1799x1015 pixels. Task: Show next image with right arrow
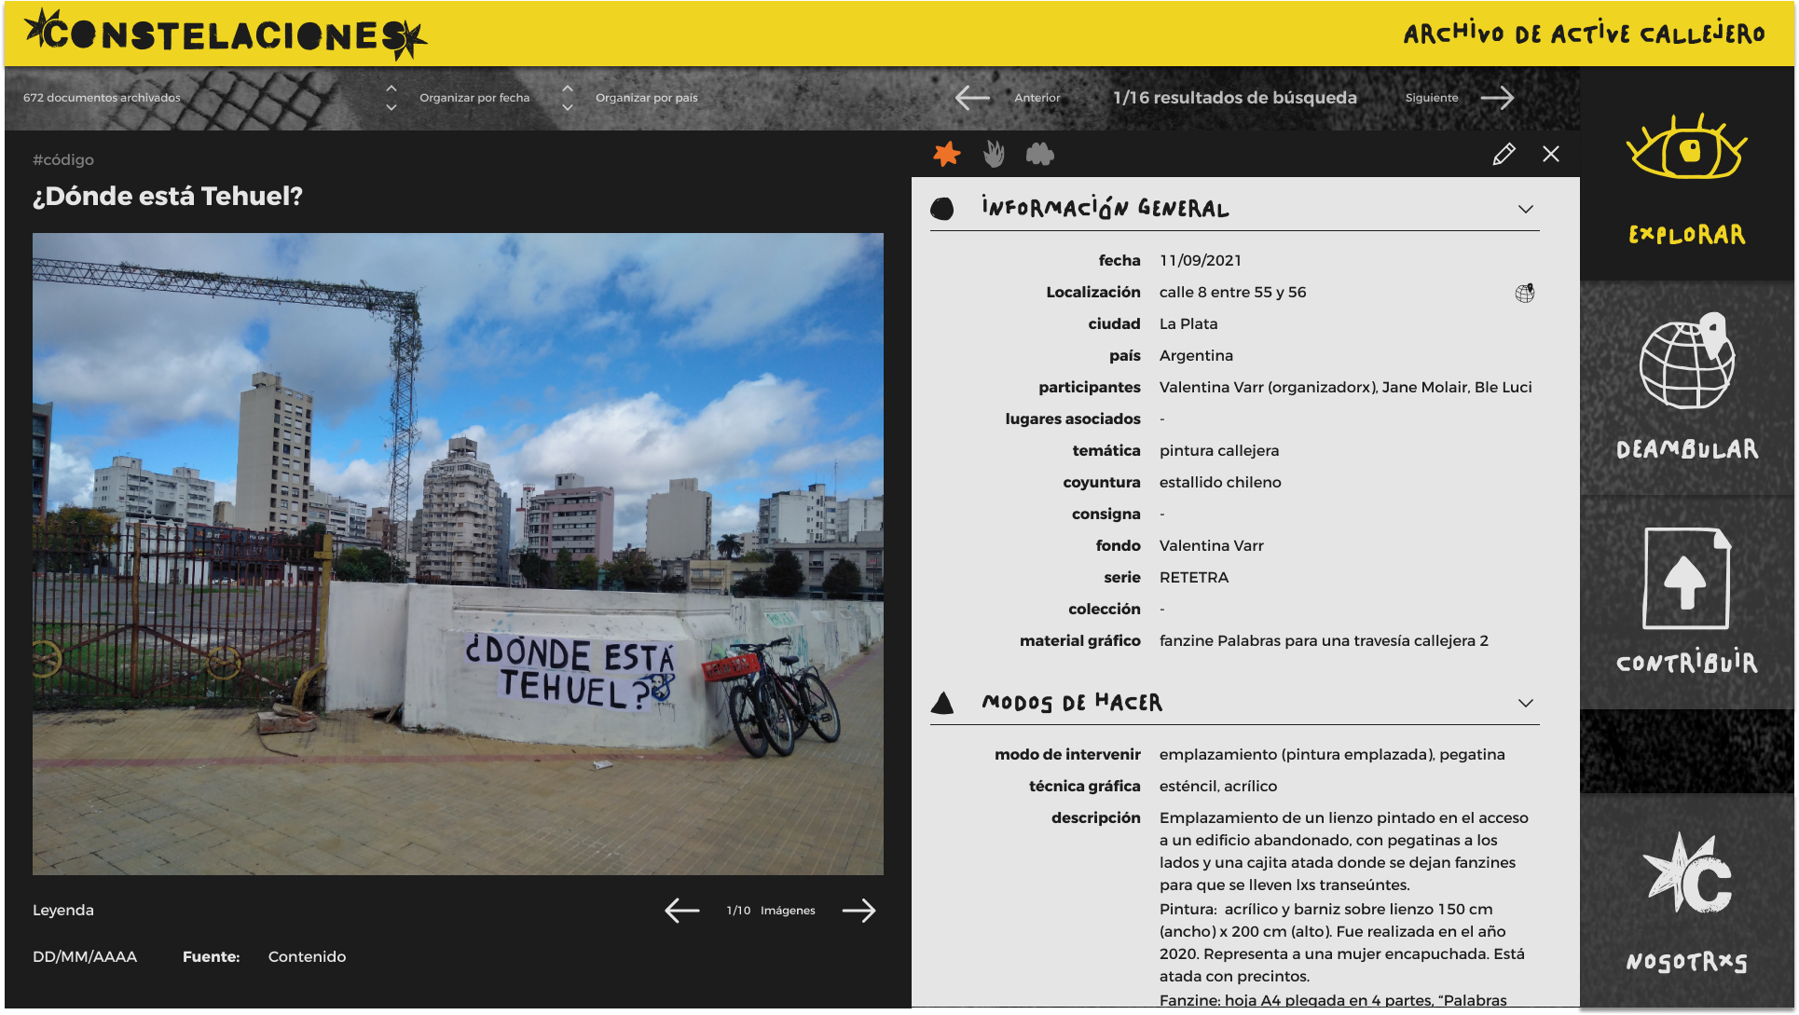[x=858, y=911]
